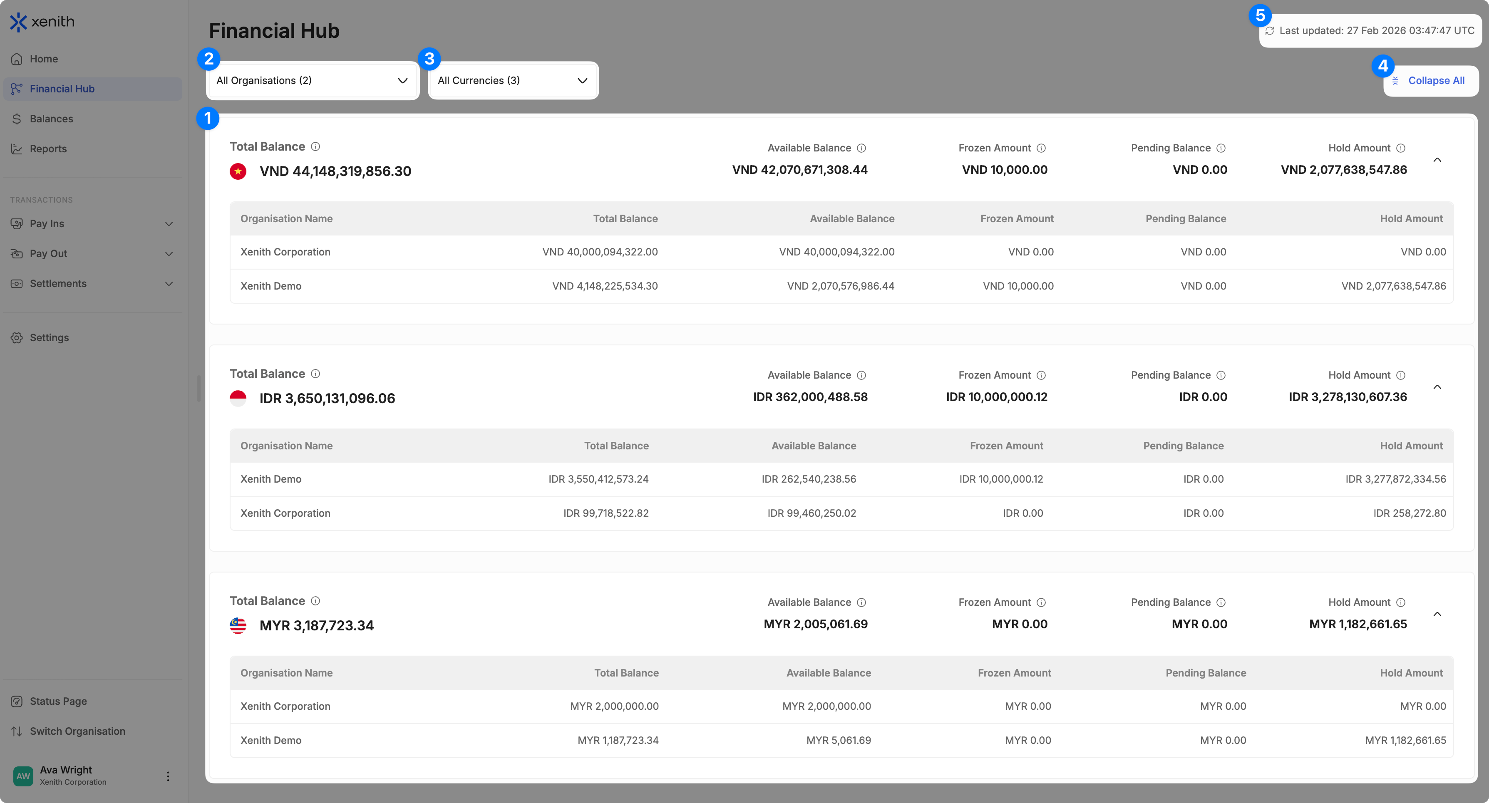Collapse the MYR balance section chevron
Image resolution: width=1489 pixels, height=803 pixels.
(x=1437, y=614)
